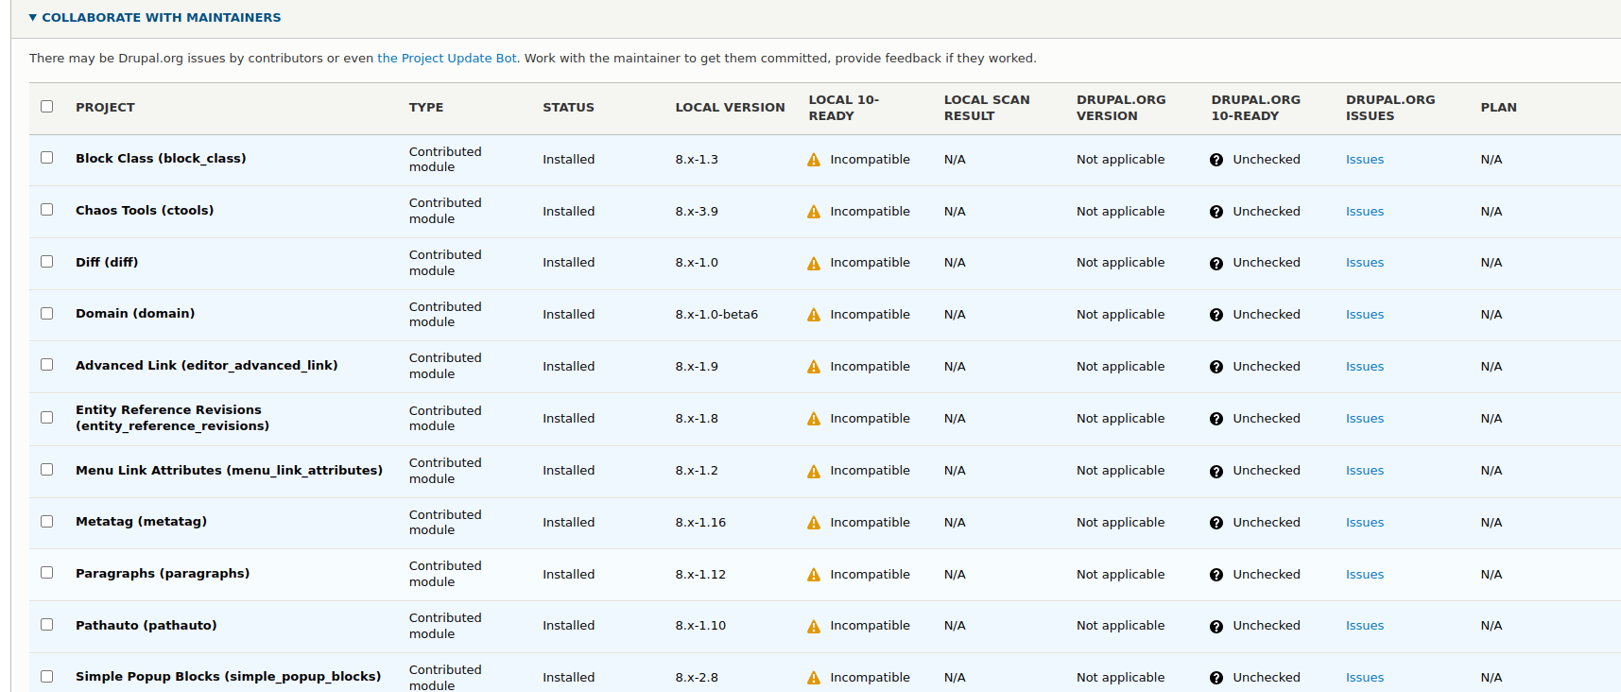Image resolution: width=1621 pixels, height=692 pixels.
Task: Click the question mark icon for Domain
Action: pos(1216,315)
